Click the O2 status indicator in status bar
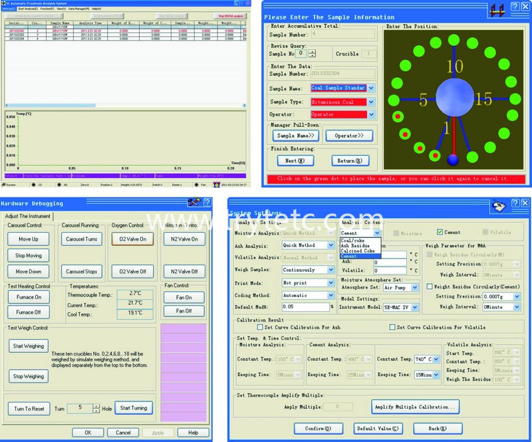532x442 pixels. pyautogui.click(x=32, y=185)
